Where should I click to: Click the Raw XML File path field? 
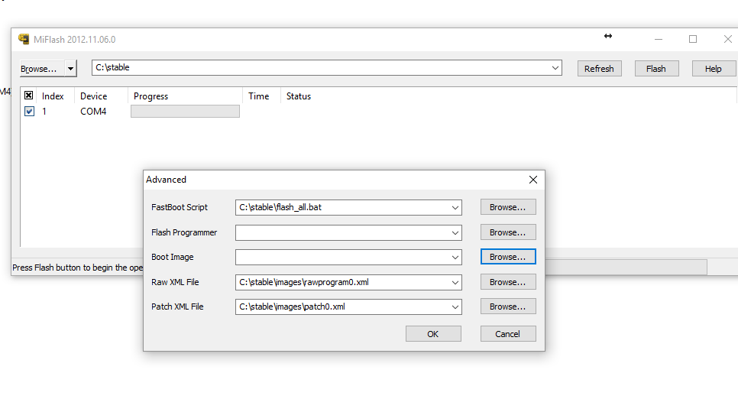(341, 282)
